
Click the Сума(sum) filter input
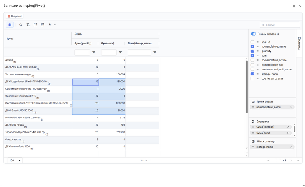[x=109, y=52]
